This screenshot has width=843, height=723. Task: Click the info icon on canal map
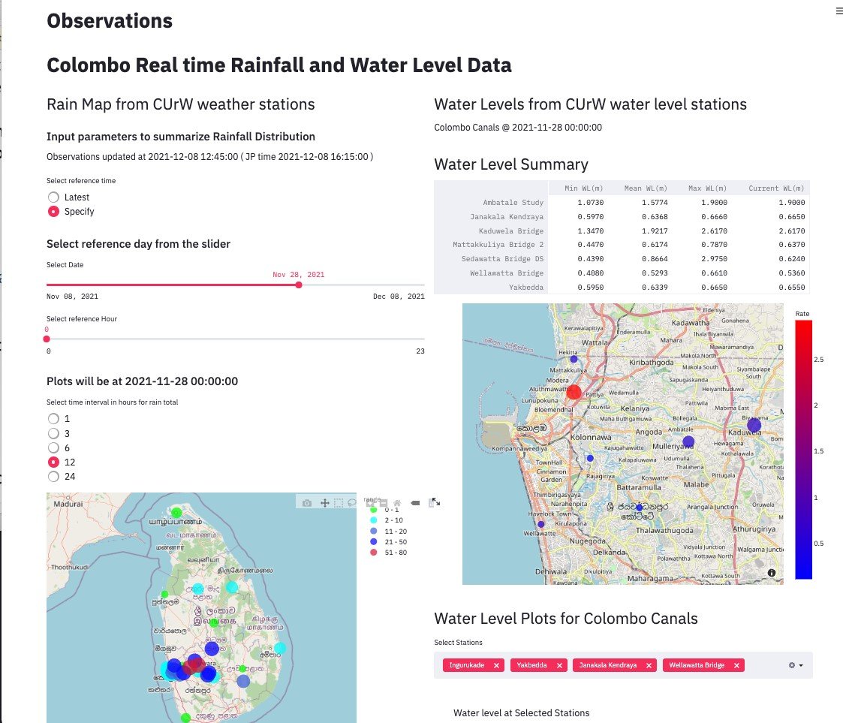772,573
